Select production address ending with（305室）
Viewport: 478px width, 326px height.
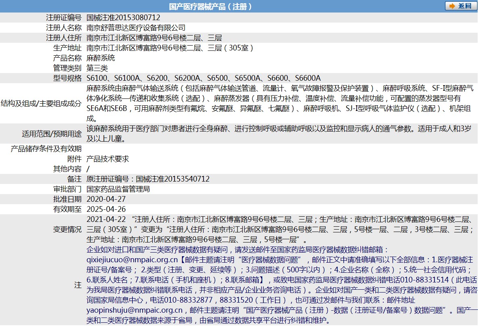coord(170,48)
